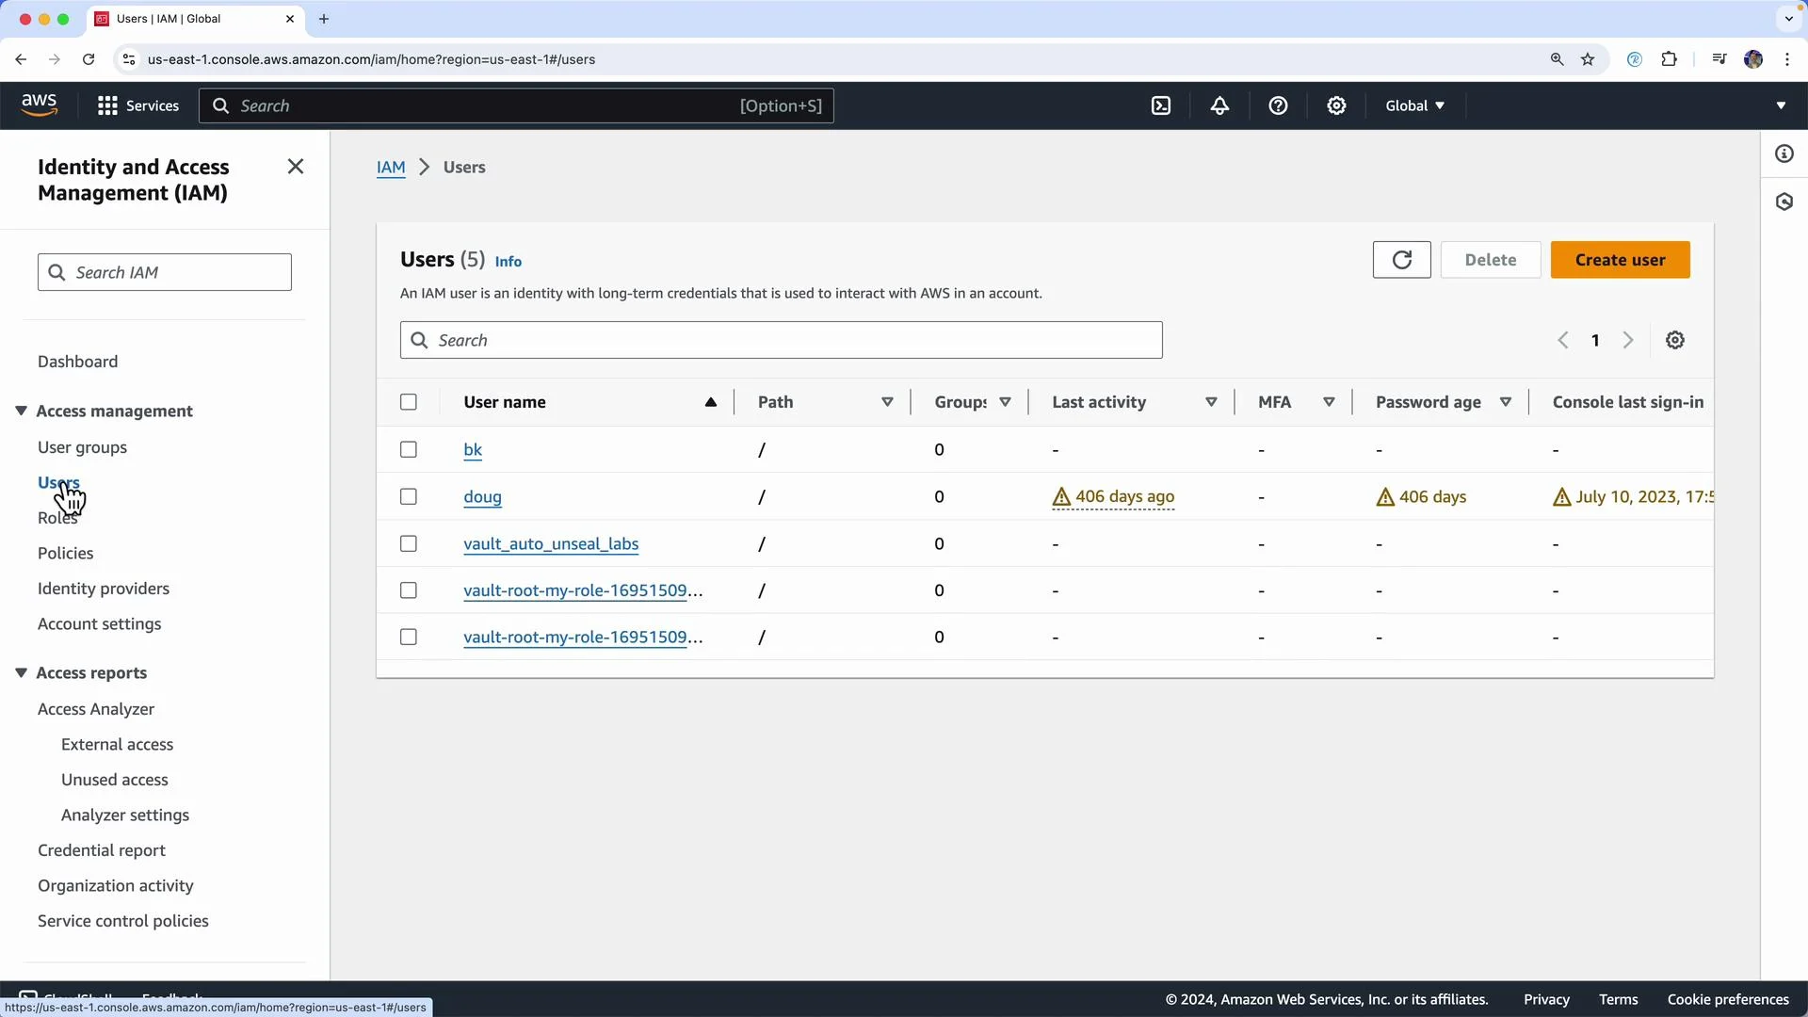Open the Services grid menu
The width and height of the screenshot is (1808, 1017).
tap(137, 105)
